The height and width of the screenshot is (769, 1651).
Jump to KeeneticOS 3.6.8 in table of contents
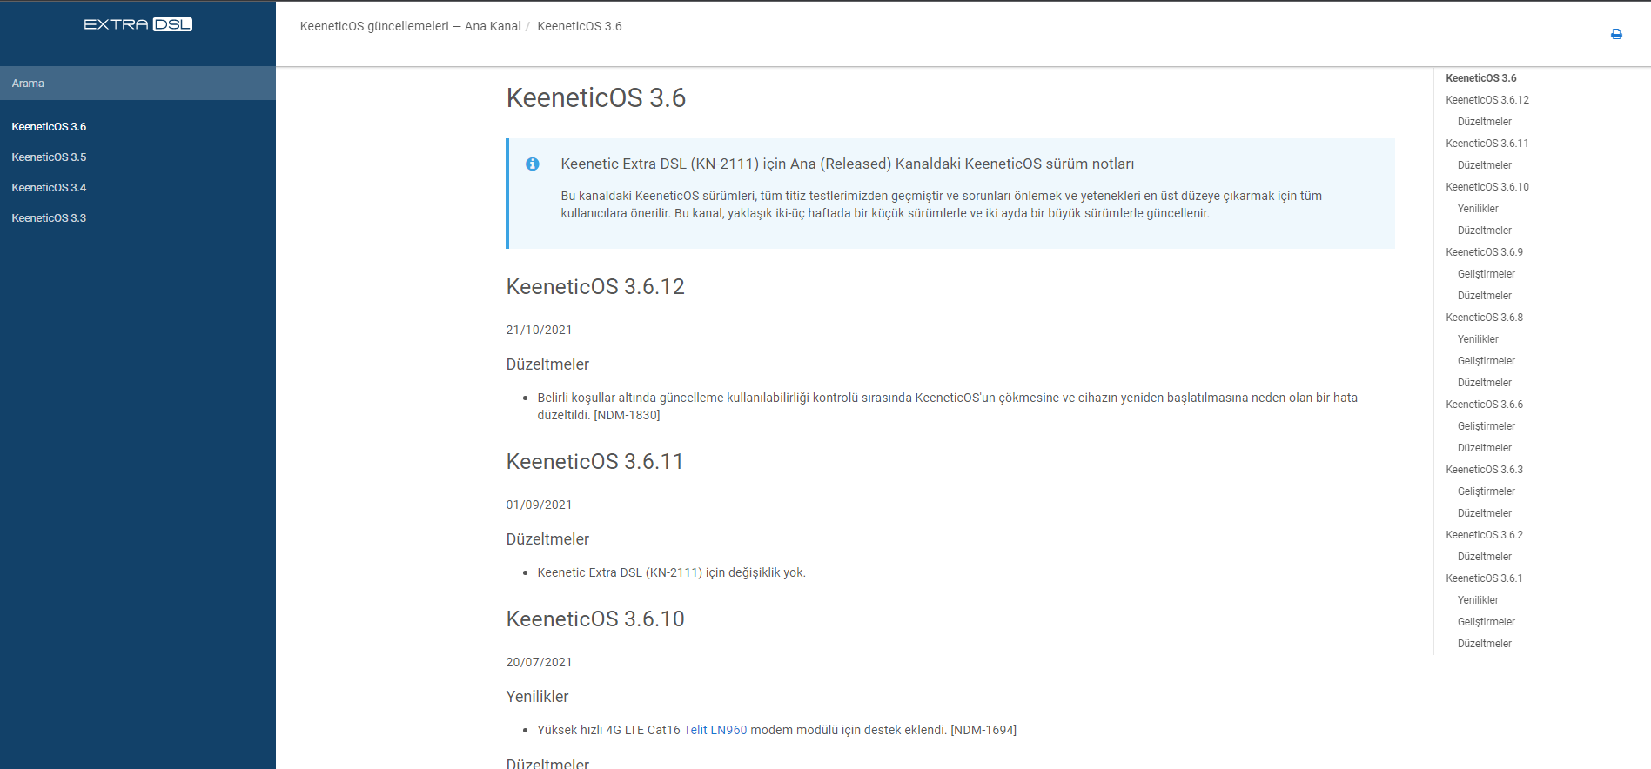point(1484,318)
